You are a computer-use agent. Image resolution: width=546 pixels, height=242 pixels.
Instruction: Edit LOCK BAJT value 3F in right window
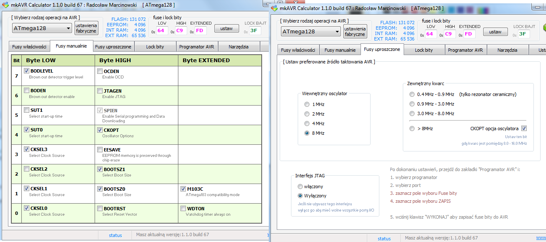(523, 34)
